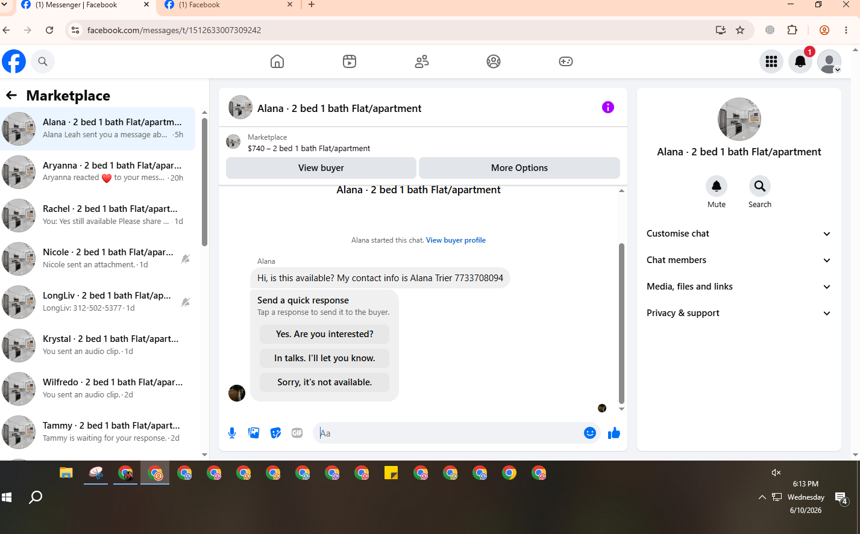This screenshot has height=534, width=860.
Task: Click the '$740 – 2 bed 1 bath Flat/apartment' listing text
Action: [309, 148]
